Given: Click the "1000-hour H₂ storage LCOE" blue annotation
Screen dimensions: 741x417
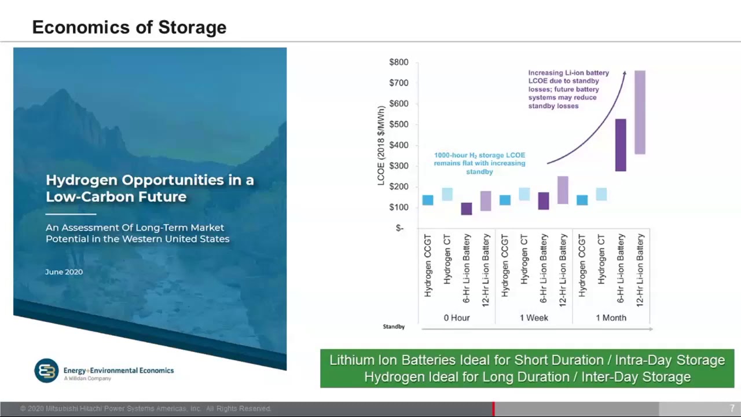Looking at the screenshot, I should [x=479, y=163].
